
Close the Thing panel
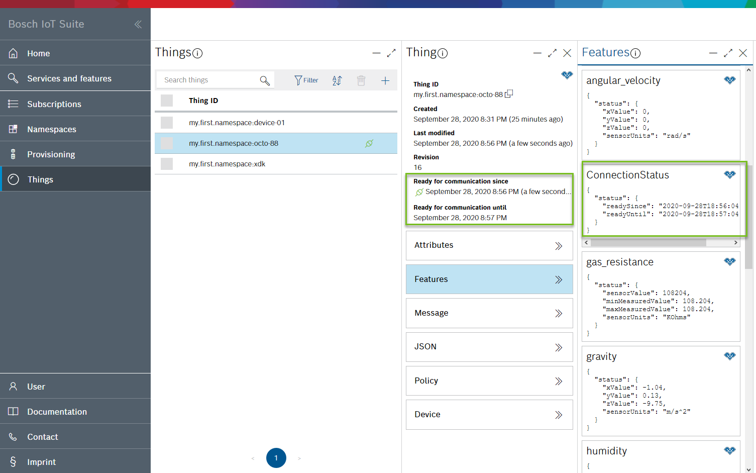[567, 53]
